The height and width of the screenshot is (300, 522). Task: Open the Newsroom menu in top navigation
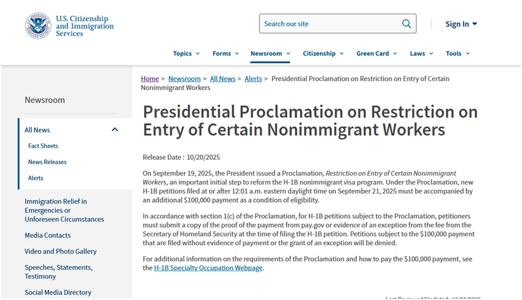[x=270, y=54]
